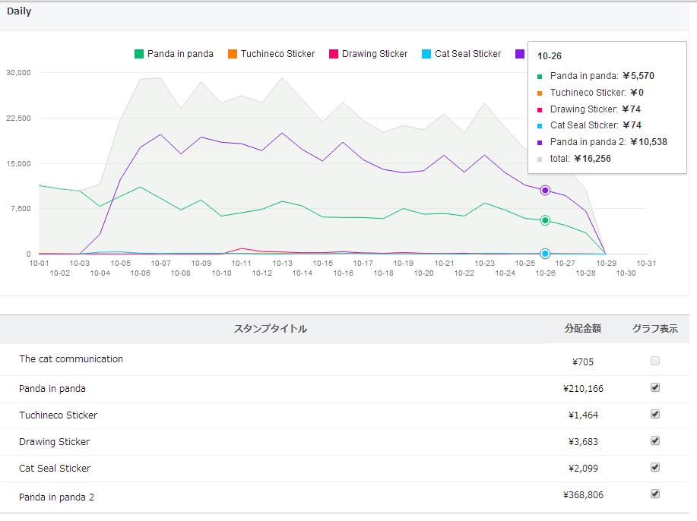Click the green Panda in panda legend swatch
697x521 pixels.
tap(139, 54)
